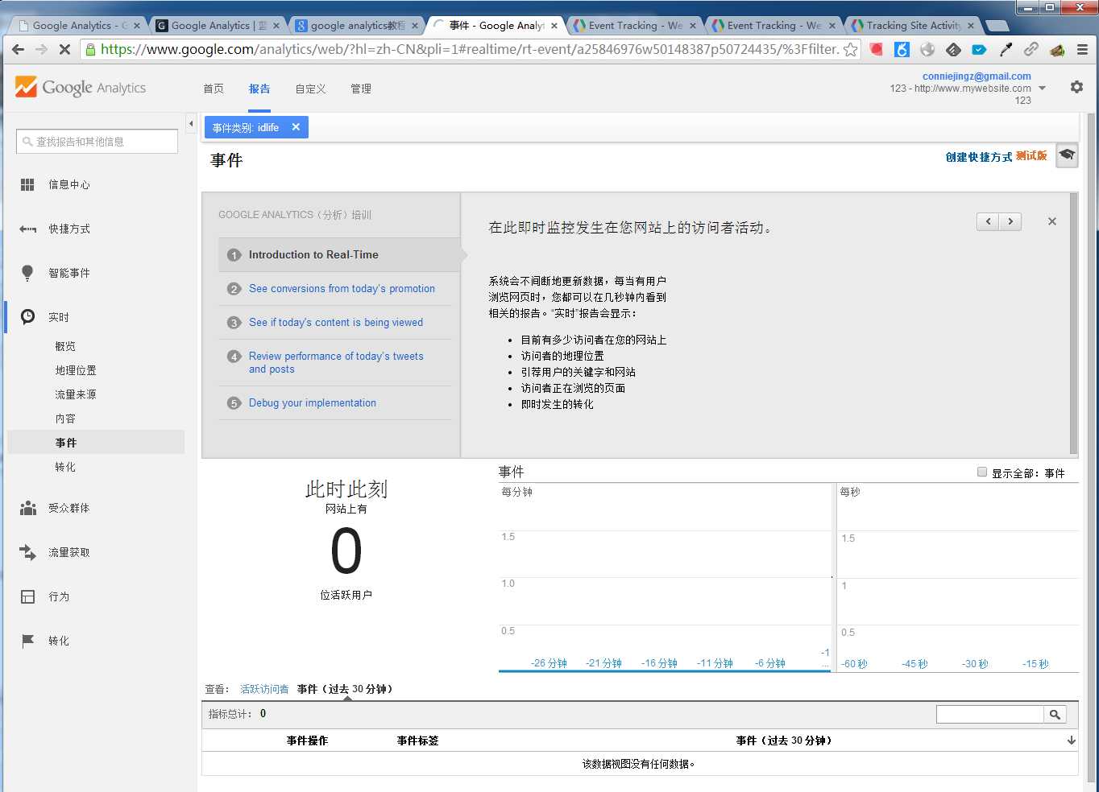
Task: Click the link chain extension icon
Action: click(1031, 50)
